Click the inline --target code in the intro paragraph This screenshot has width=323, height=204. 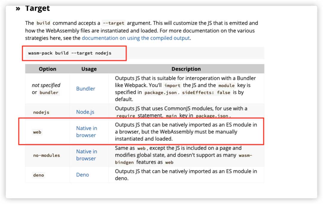(x=113, y=23)
